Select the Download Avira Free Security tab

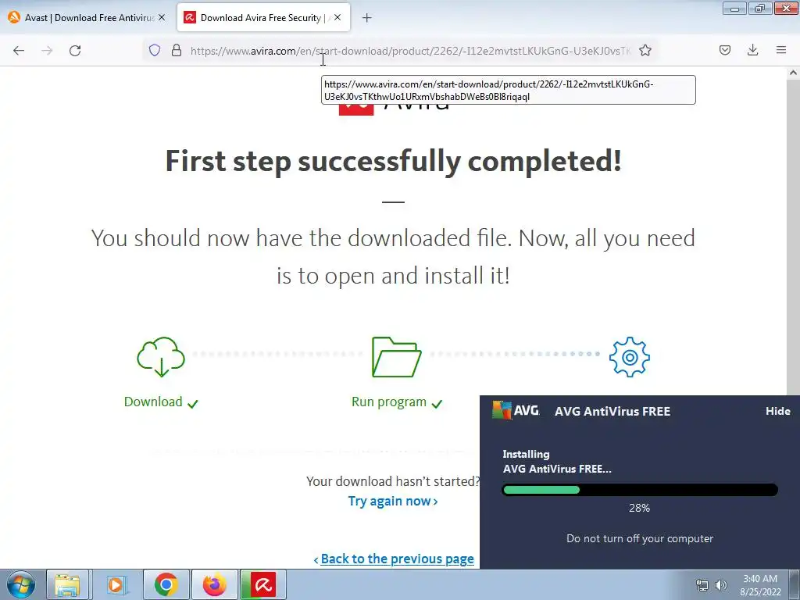[263, 18]
